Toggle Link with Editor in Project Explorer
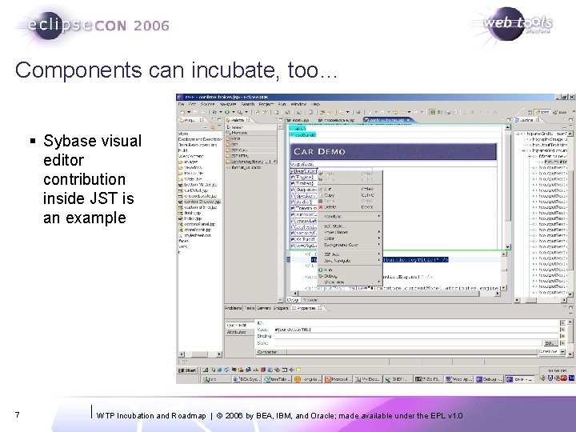The height and width of the screenshot is (432, 576). tap(212, 127)
